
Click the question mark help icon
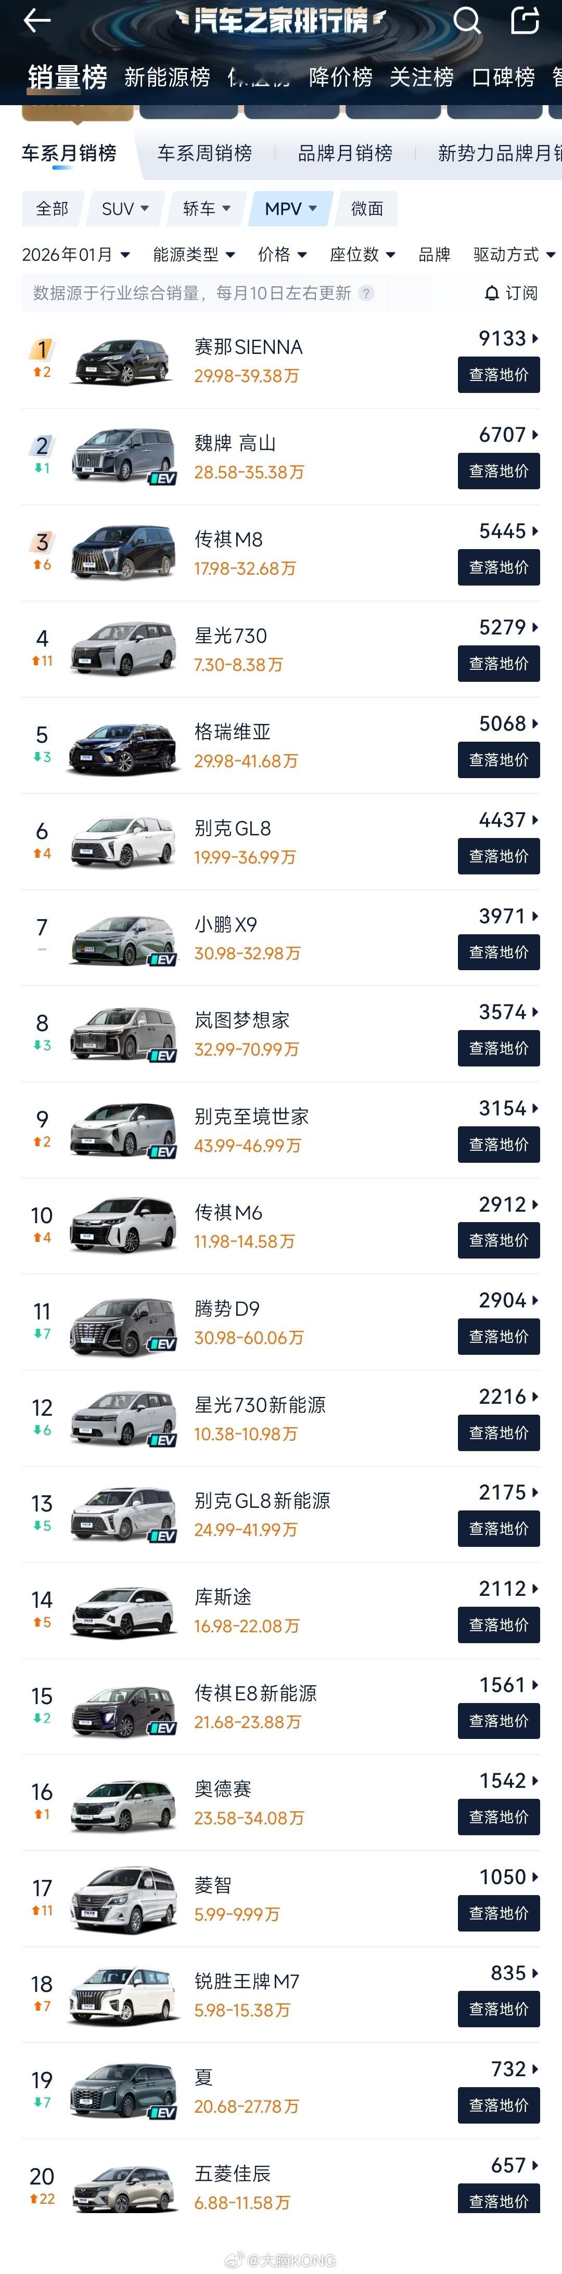tap(366, 293)
